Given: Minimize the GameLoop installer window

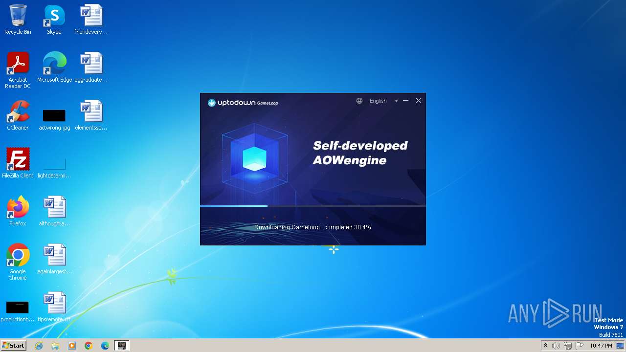Looking at the screenshot, I should tap(406, 101).
